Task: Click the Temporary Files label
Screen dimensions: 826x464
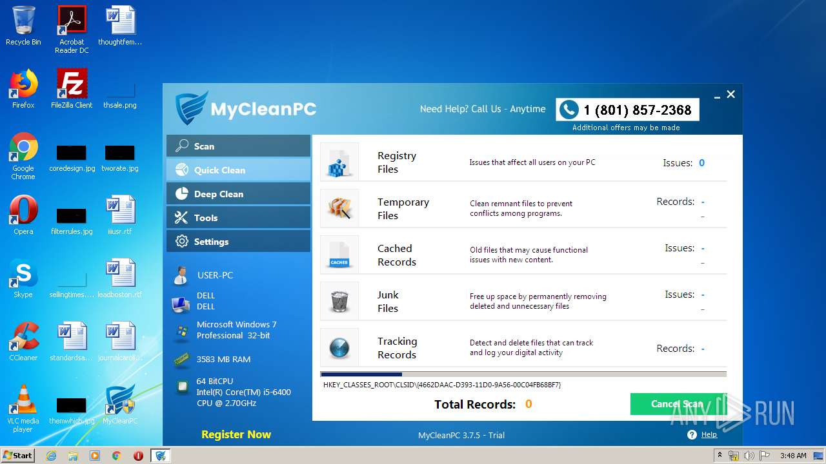Action: pyautogui.click(x=403, y=209)
